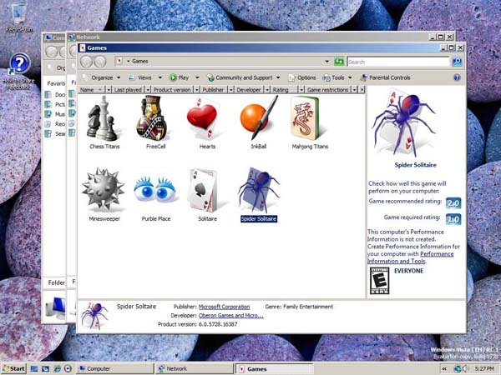Open the Chess Titans game icon

(x=104, y=118)
